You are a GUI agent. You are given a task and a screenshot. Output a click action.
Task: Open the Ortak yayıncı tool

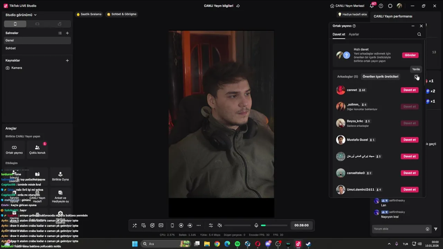(14, 150)
